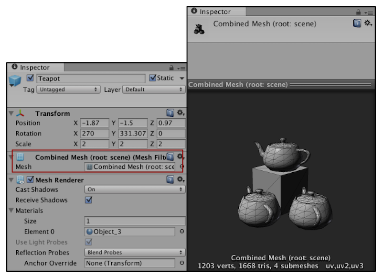The image size is (382, 278).
Task: Click the lock icon on the right Inspector
Action: point(359,11)
